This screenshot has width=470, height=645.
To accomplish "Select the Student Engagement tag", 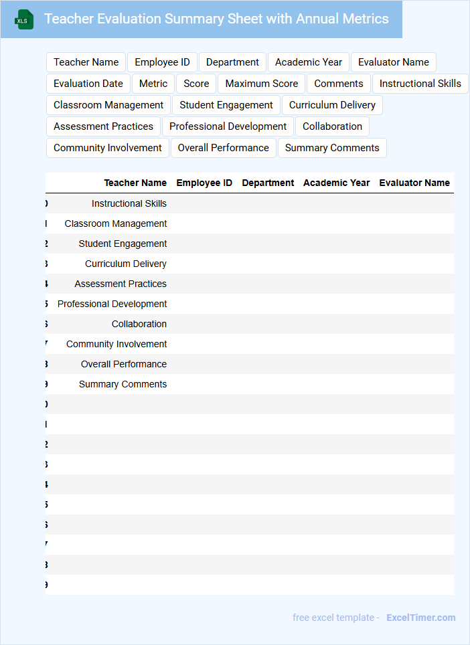I will point(226,105).
